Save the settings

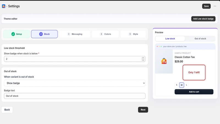tap(206, 6)
